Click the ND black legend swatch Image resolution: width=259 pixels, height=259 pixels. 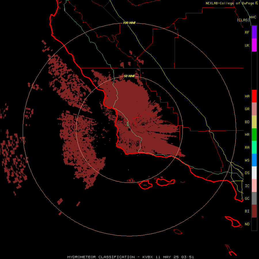click(254, 224)
